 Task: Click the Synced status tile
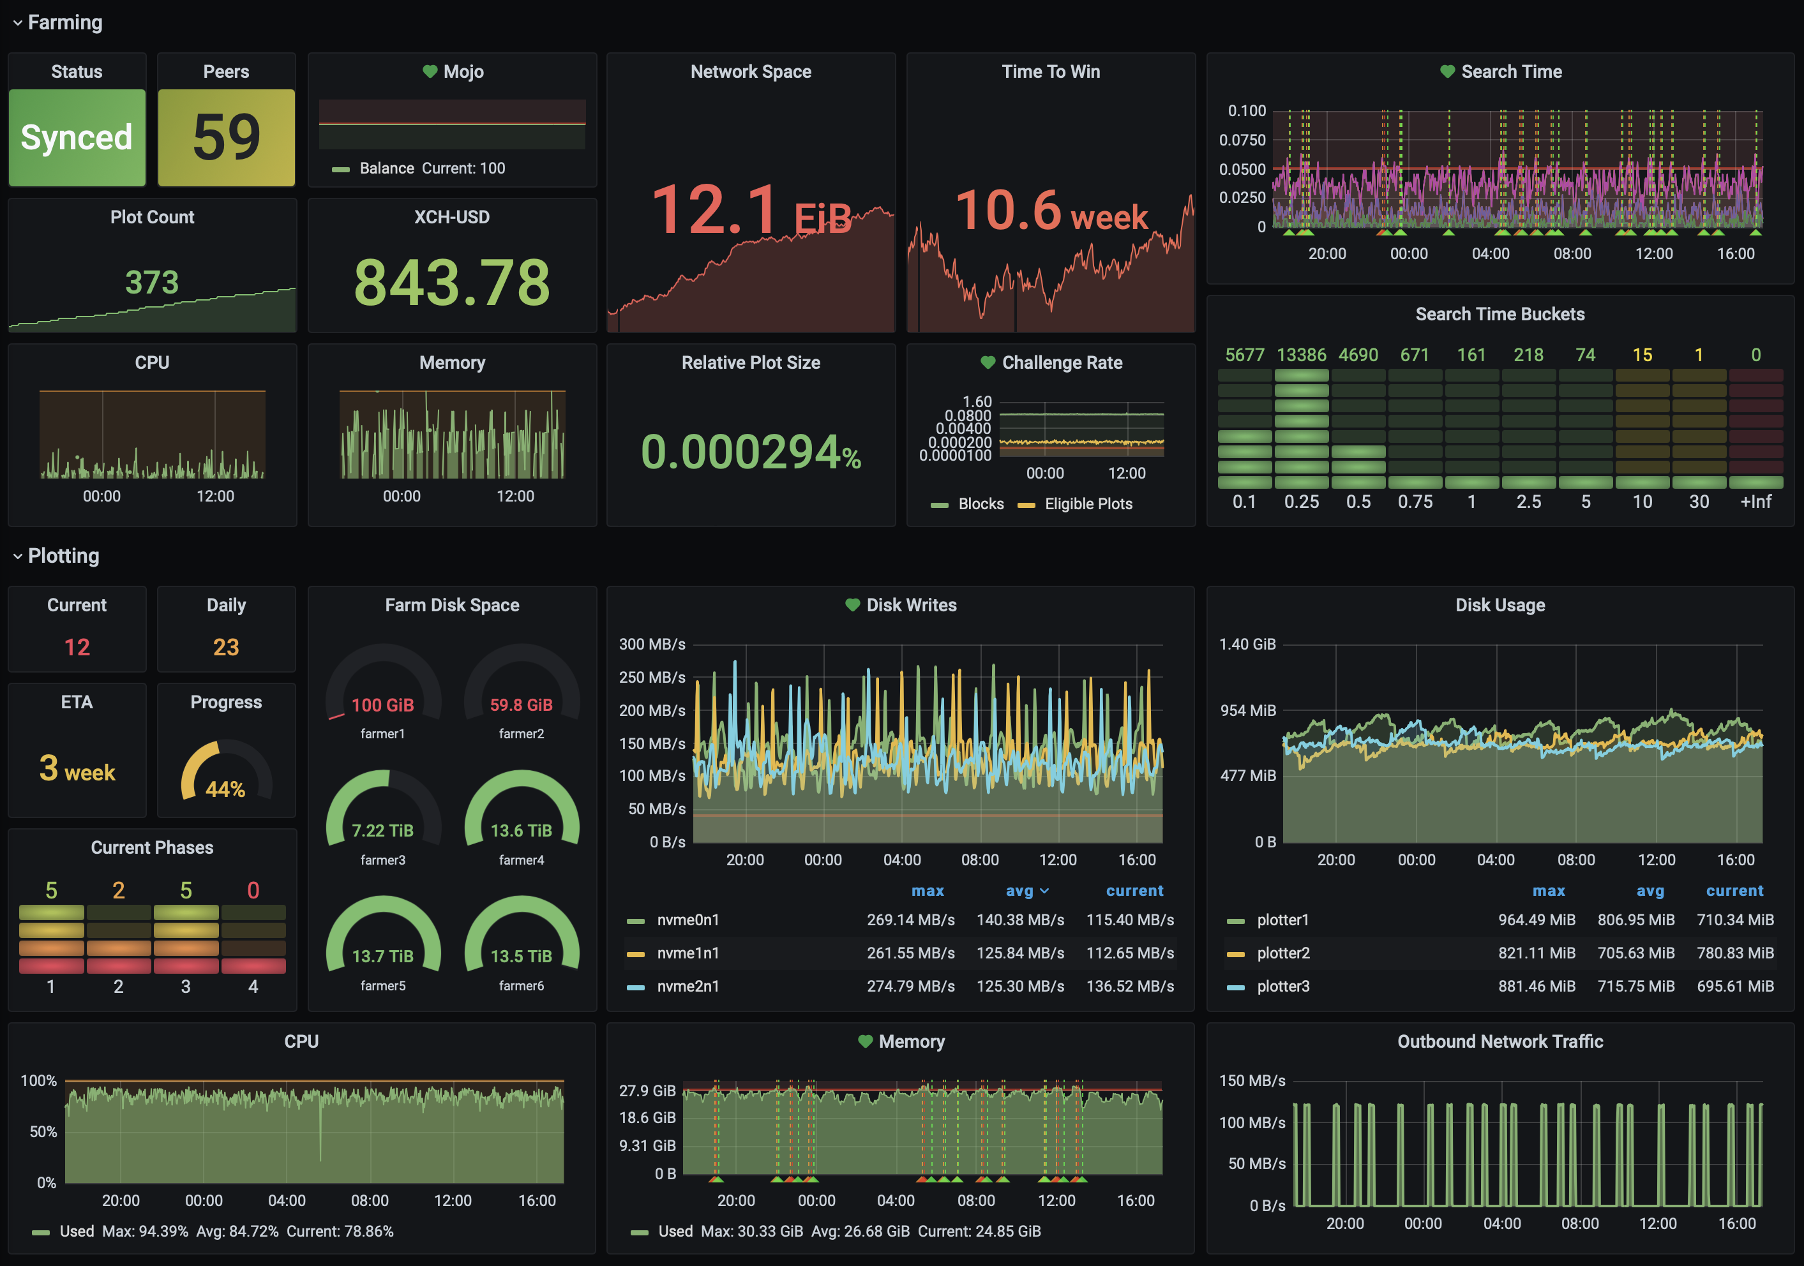[x=77, y=137]
